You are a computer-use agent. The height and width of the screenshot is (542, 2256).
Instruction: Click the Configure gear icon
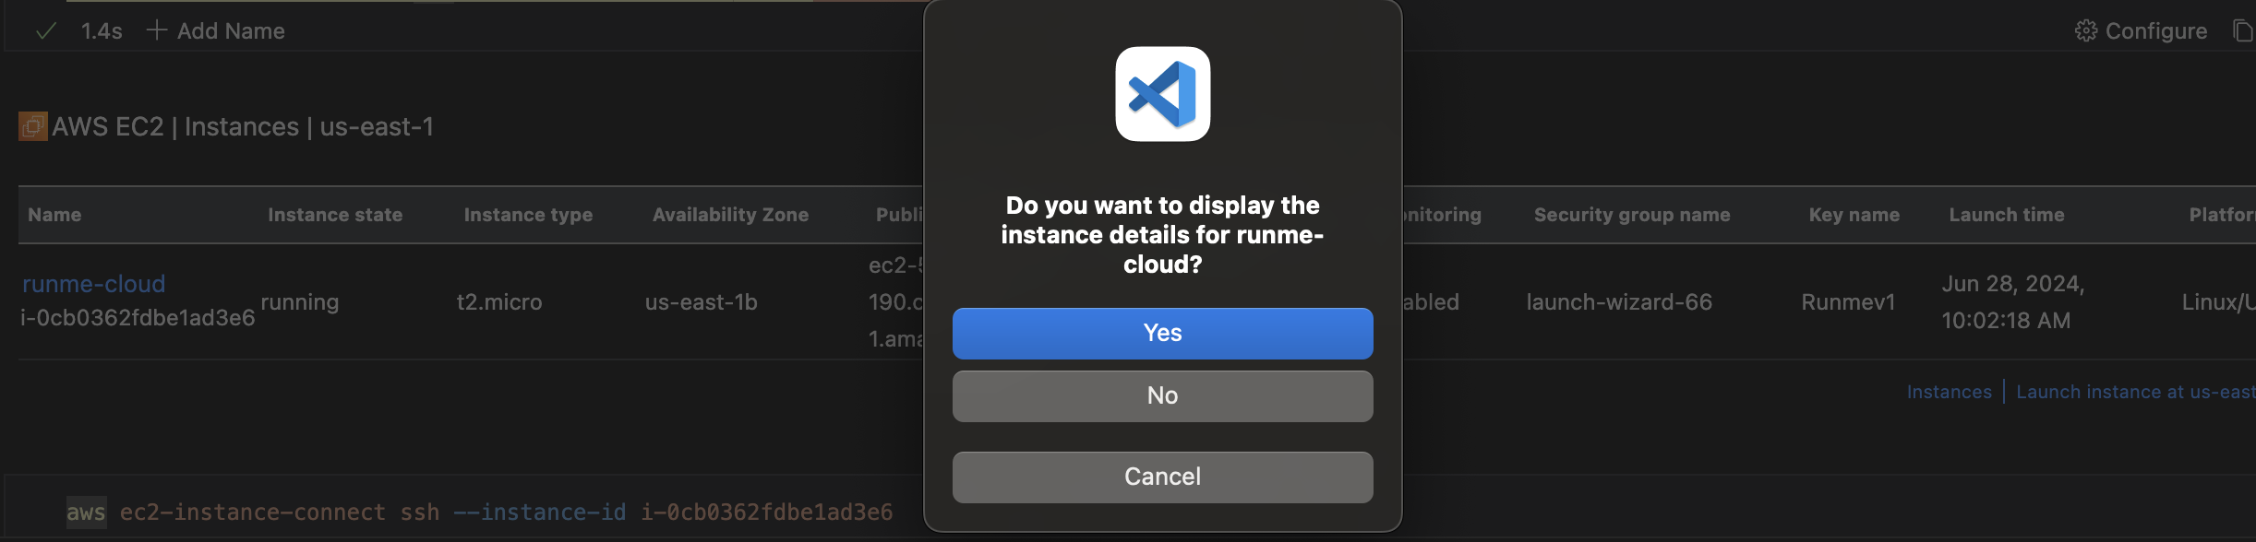[2085, 31]
